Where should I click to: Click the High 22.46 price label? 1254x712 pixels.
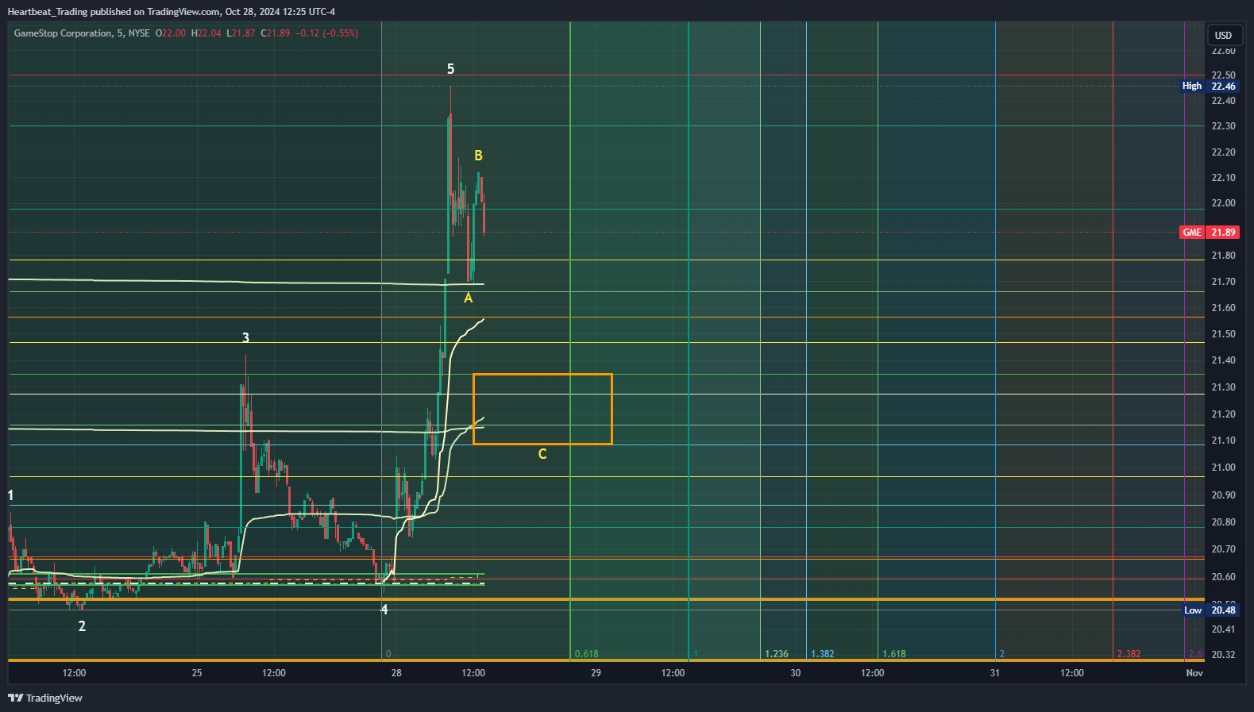click(1209, 86)
